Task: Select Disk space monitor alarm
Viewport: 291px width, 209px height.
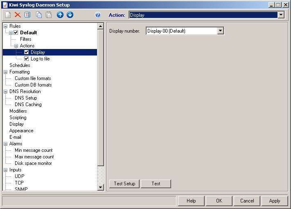Action: pyautogui.click(x=33, y=163)
